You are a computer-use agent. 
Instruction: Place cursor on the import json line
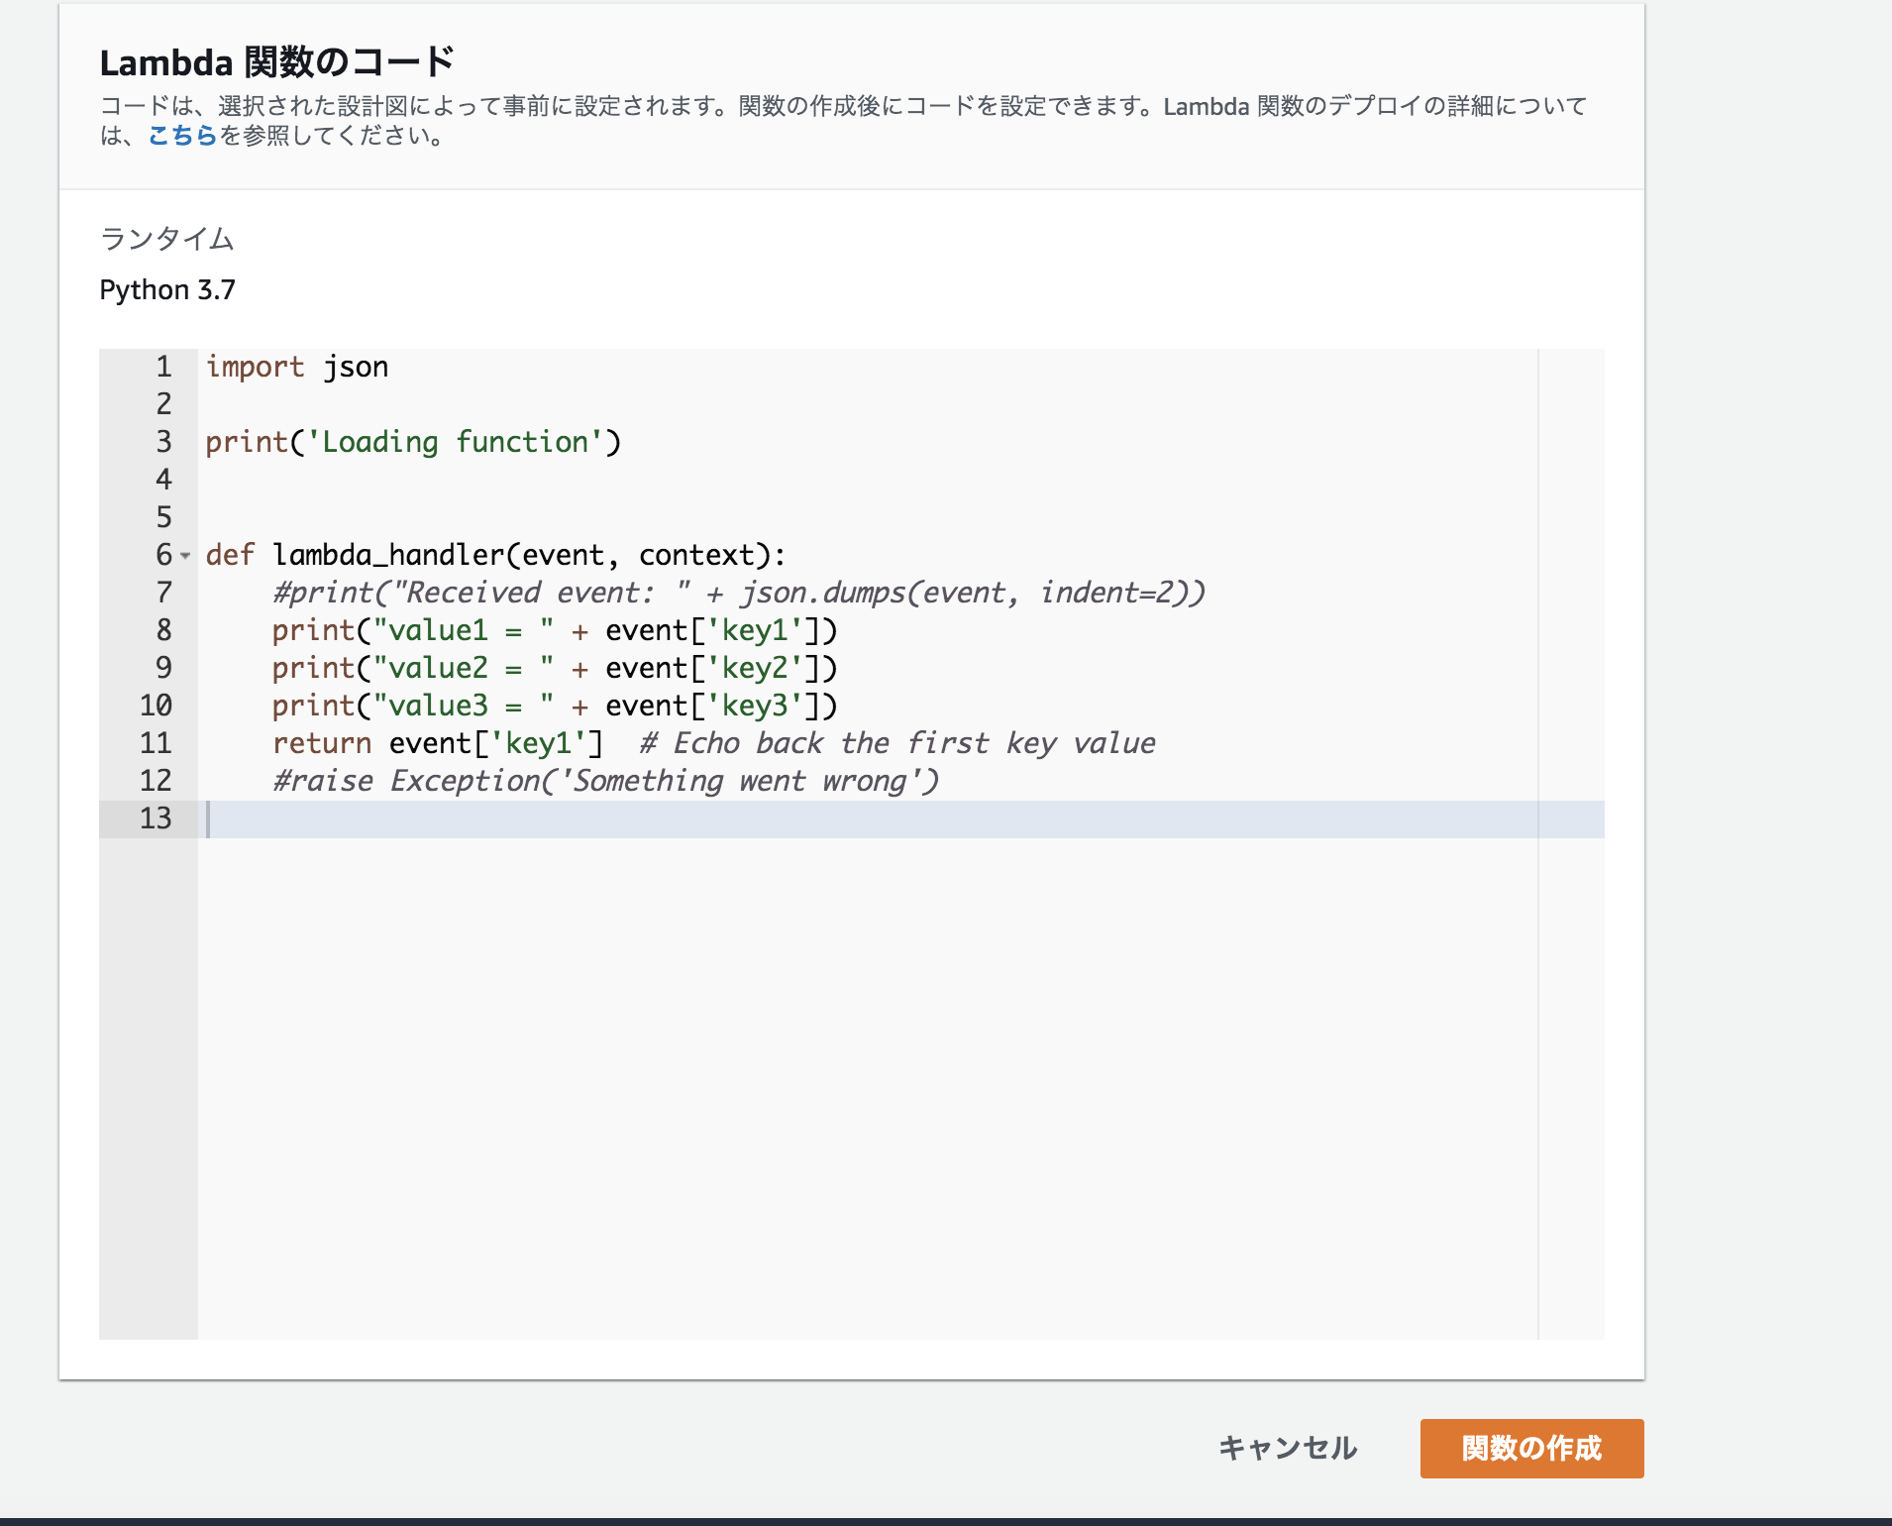click(x=297, y=366)
